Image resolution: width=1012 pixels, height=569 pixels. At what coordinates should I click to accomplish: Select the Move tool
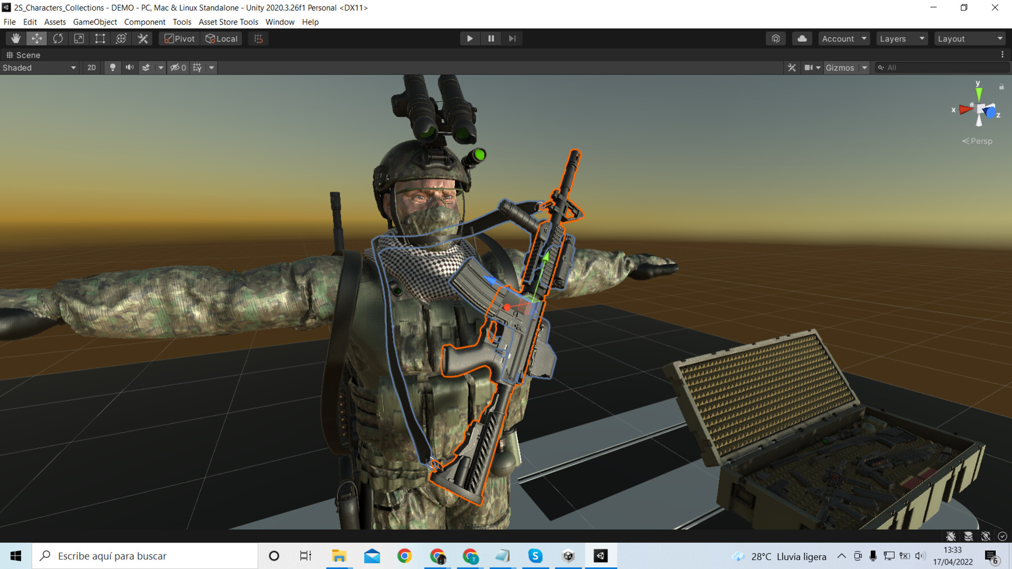pyautogui.click(x=37, y=38)
